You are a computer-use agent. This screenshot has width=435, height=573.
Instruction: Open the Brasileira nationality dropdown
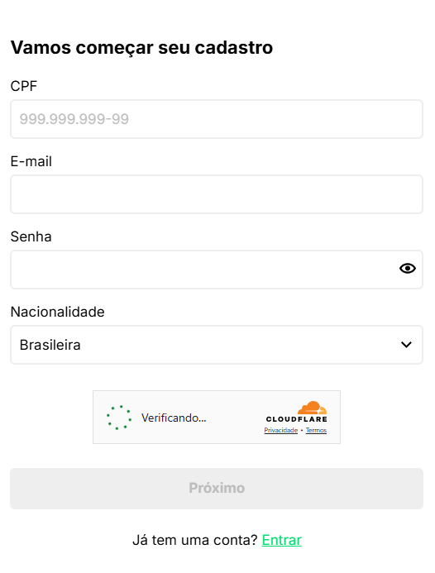217,345
